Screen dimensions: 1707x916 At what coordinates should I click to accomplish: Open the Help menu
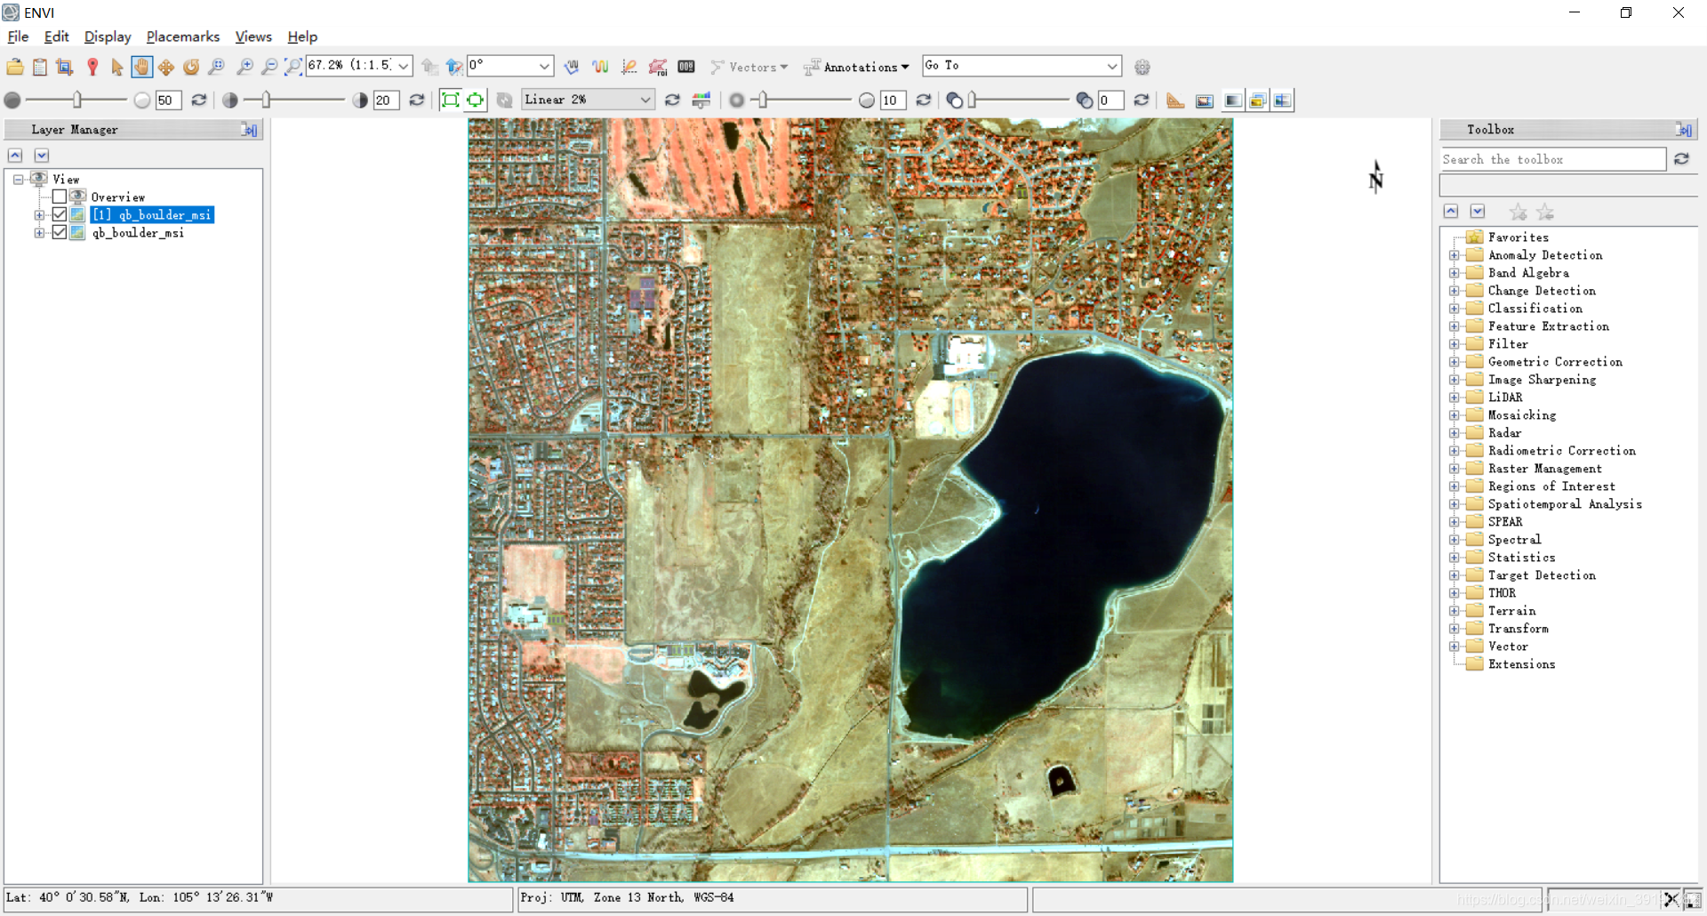click(x=302, y=36)
